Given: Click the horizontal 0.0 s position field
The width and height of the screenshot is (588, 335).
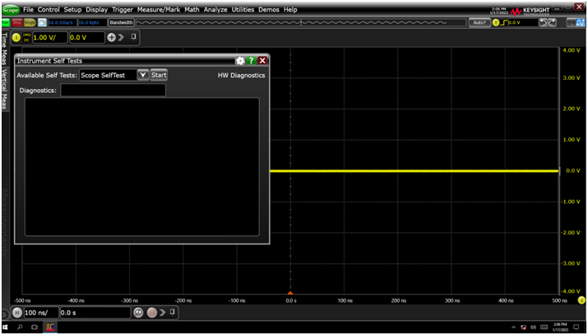Looking at the screenshot, I should [x=95, y=313].
